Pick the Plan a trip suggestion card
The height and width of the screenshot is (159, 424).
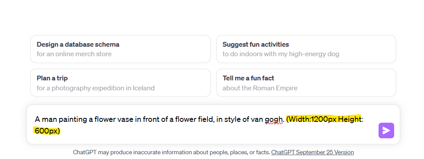tap(120, 83)
